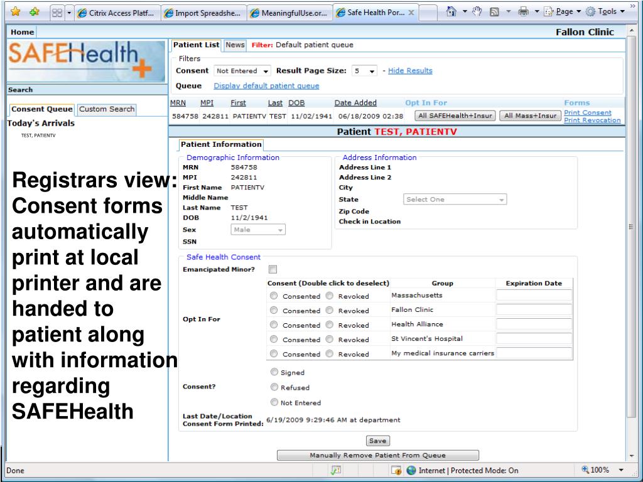643x482 pixels.
Task: Choose the Not Entered consent option
Action: click(274, 402)
